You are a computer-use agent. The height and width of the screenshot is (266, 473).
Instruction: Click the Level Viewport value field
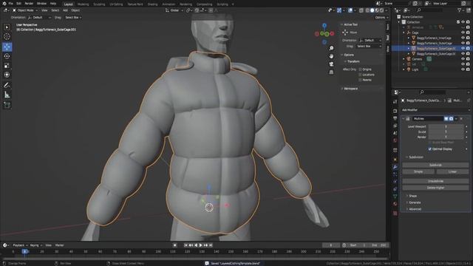tap(446, 126)
